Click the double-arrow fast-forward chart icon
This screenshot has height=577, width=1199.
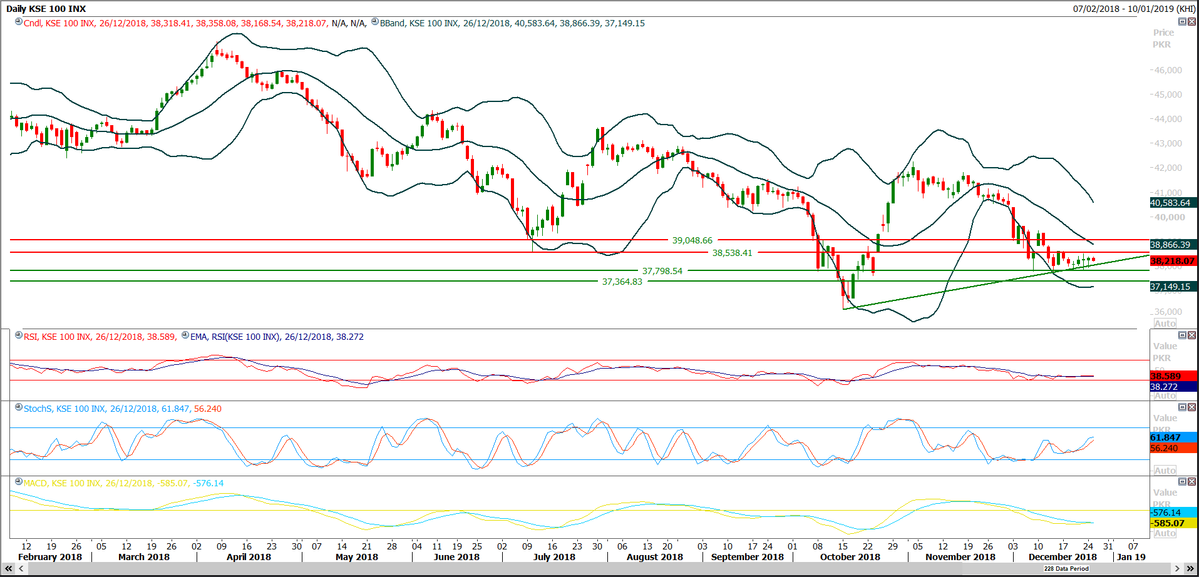tap(1189, 568)
